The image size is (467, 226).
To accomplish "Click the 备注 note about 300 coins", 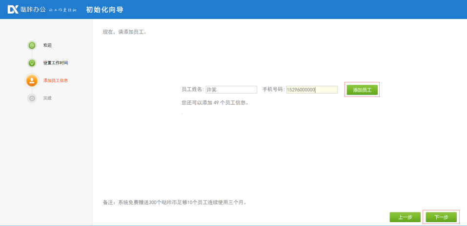I will [x=174, y=202].
